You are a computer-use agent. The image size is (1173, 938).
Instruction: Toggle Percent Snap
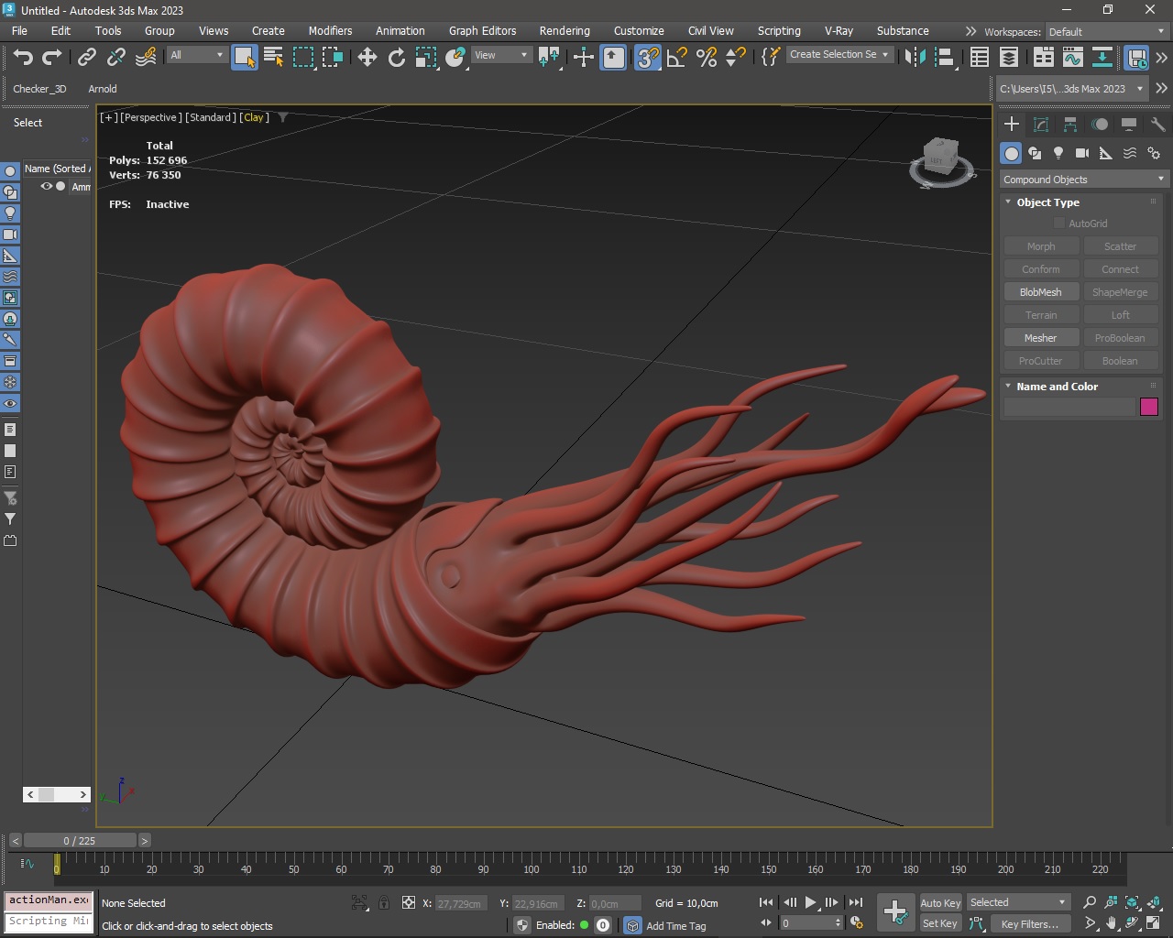707,57
